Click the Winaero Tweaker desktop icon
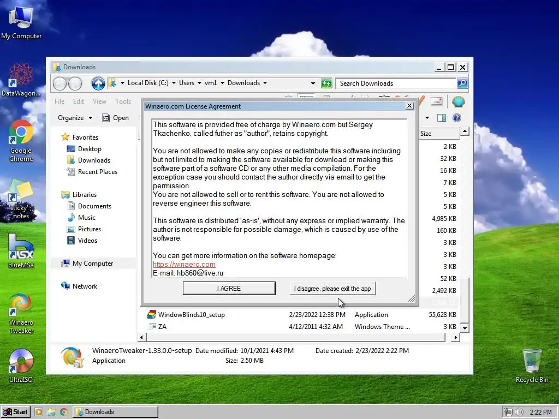The image size is (559, 419). coord(21,314)
